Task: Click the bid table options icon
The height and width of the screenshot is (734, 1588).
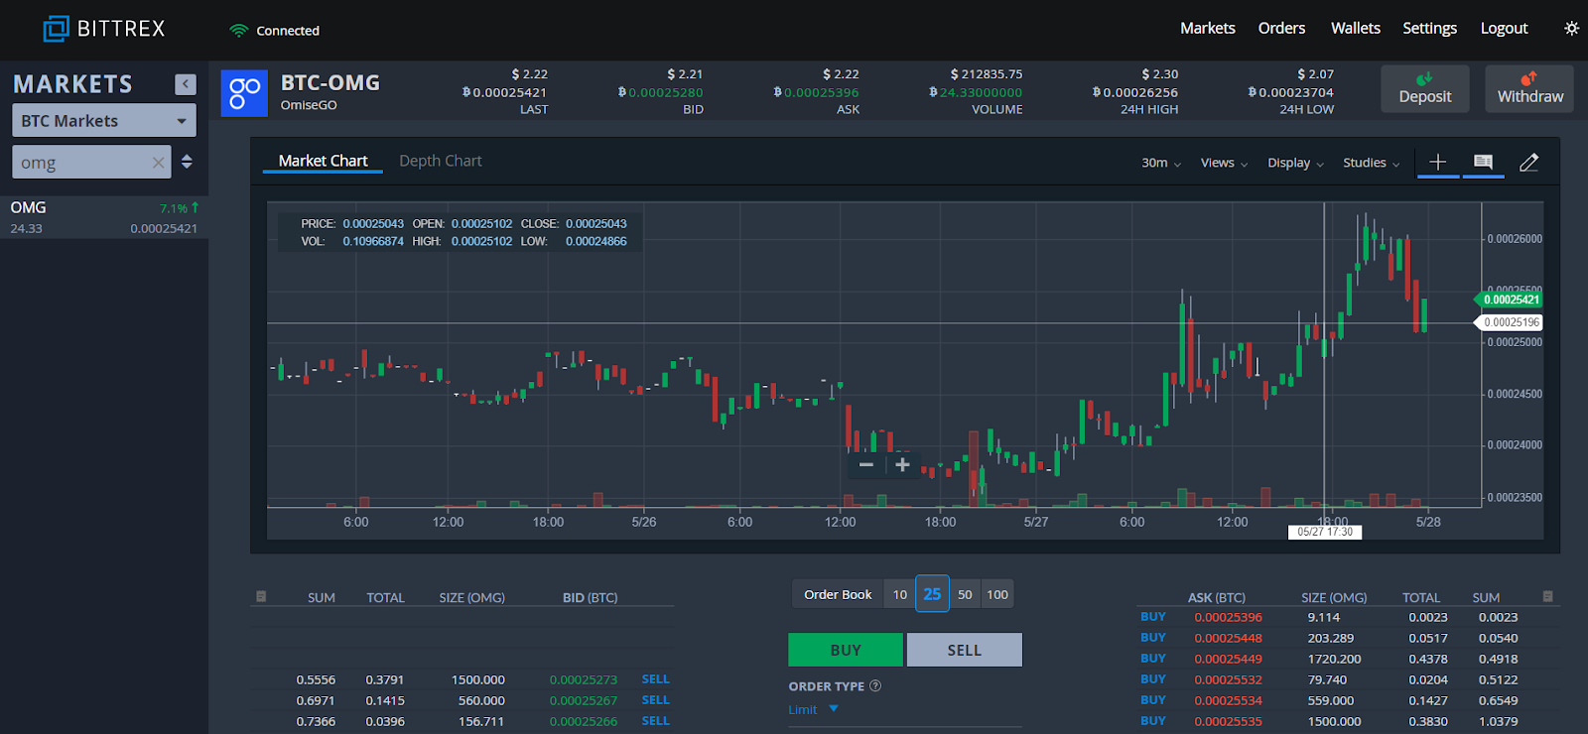Action: [x=261, y=596]
